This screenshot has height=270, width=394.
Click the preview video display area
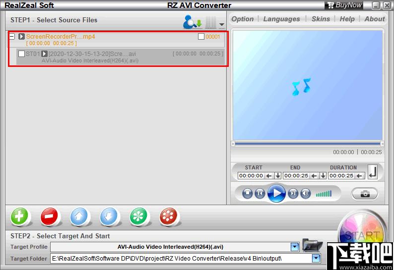[x=308, y=85]
